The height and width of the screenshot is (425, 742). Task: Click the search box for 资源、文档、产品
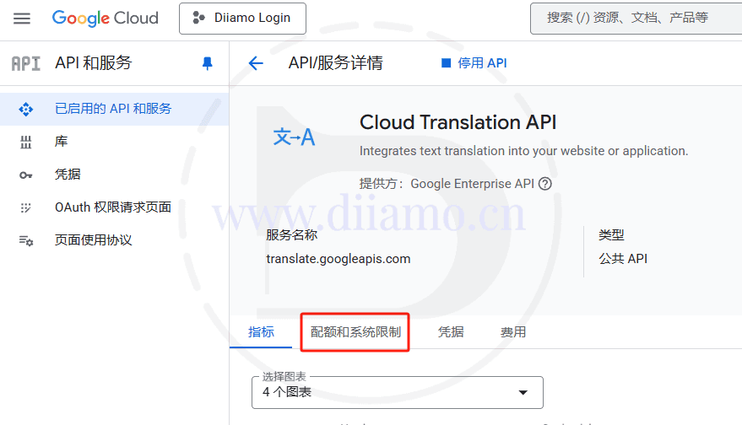click(x=633, y=18)
